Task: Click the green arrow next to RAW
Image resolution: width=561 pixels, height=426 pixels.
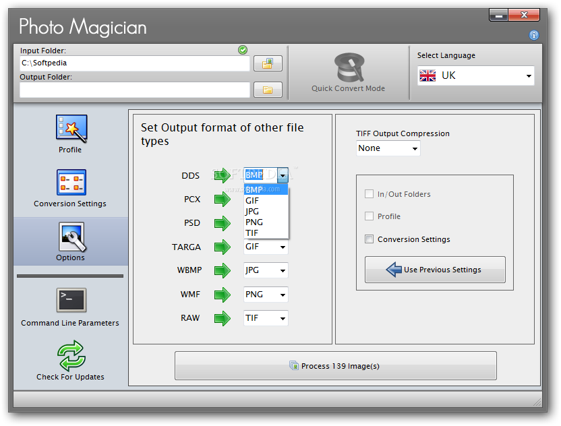Action: tap(223, 318)
